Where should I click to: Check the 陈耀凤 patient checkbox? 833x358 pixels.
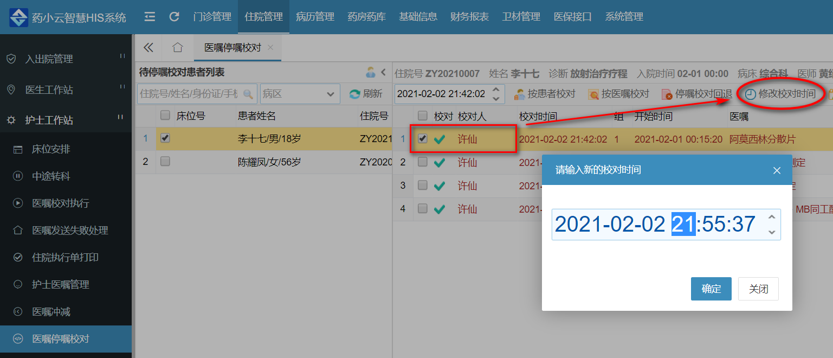(165, 161)
